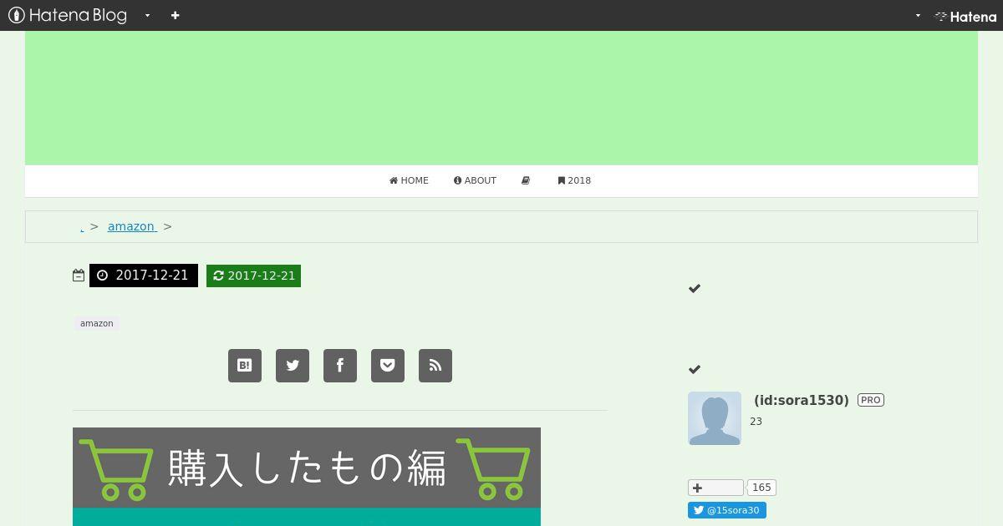This screenshot has width=1003, height=526.
Task: Go to HOME in the navigation menu
Action: 409,180
